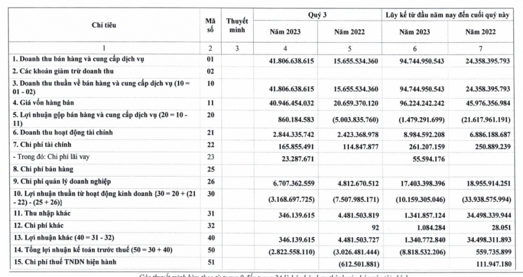Select row 'Các khoản giảm trừ doanh thu'
Image resolution: width=523 pixels, height=277 pixels.
(x=63, y=71)
